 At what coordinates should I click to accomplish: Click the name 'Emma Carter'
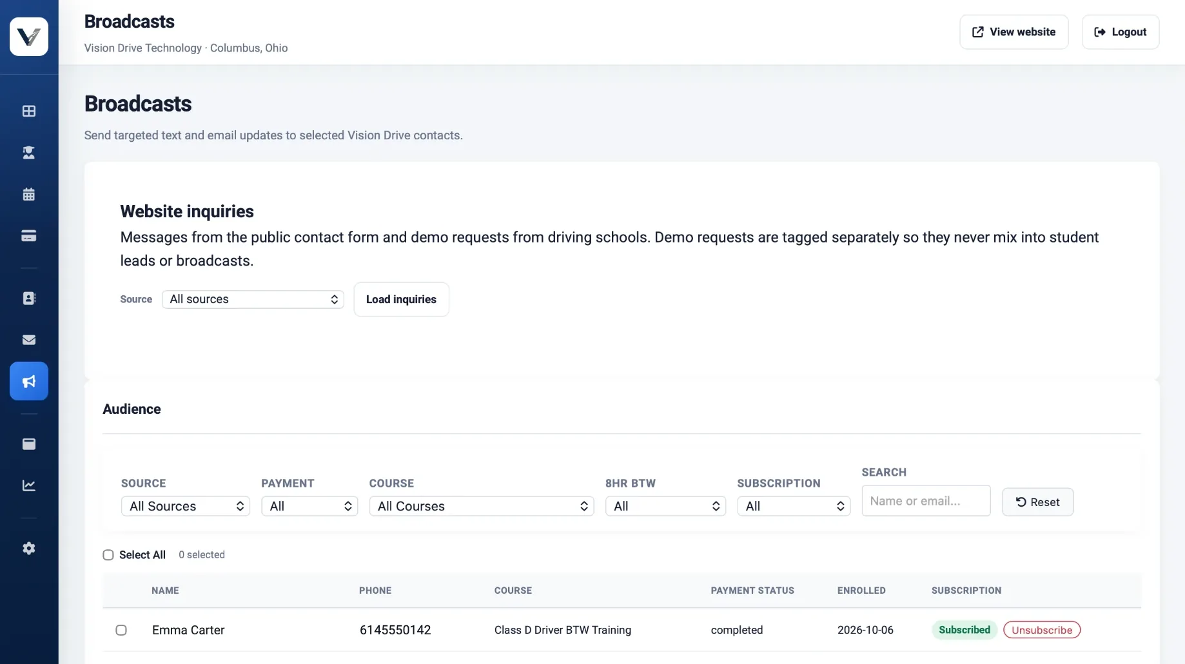coord(188,630)
